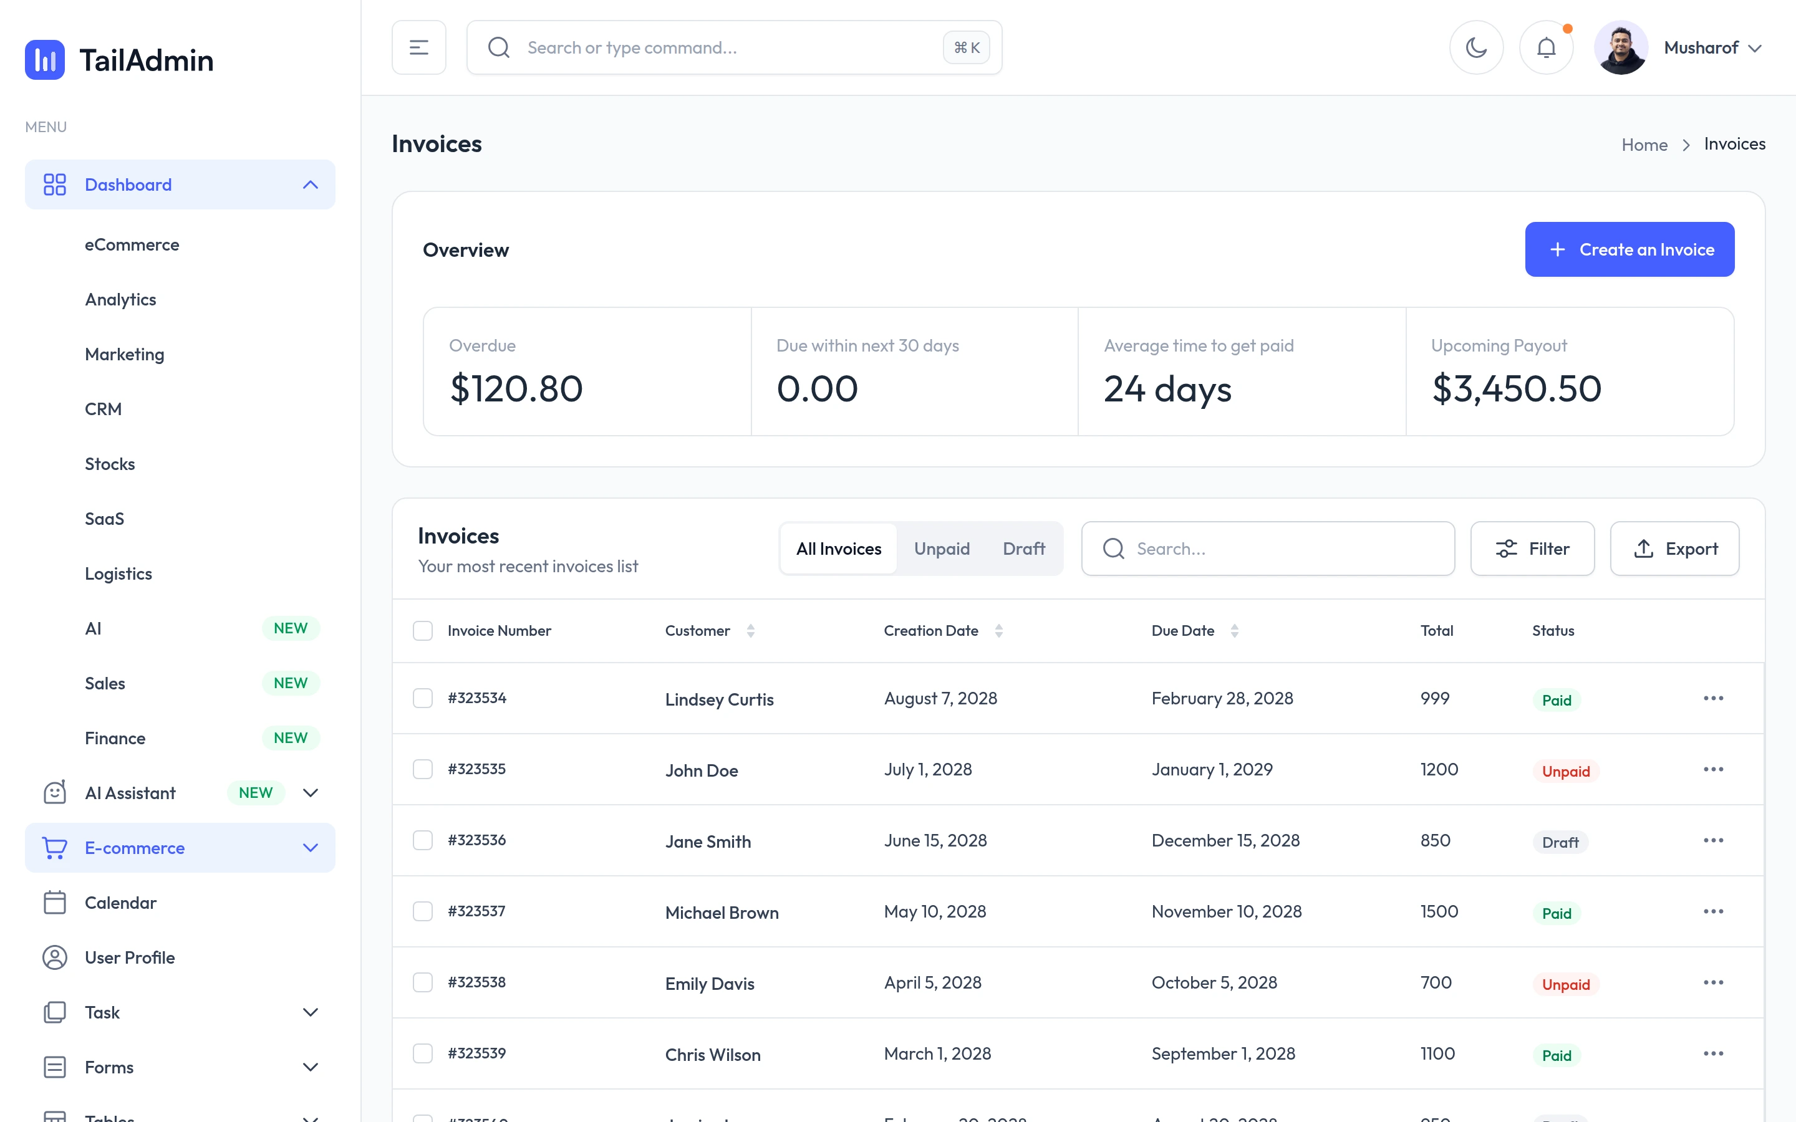1796x1122 pixels.
Task: Open the Analytics menu item
Action: tap(120, 300)
